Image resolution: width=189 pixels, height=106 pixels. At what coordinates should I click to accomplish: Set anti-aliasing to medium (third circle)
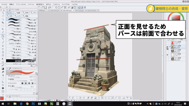point(29,83)
